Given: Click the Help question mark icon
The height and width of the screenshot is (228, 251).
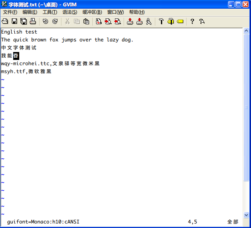Looking at the screenshot, I should tap(193, 21).
